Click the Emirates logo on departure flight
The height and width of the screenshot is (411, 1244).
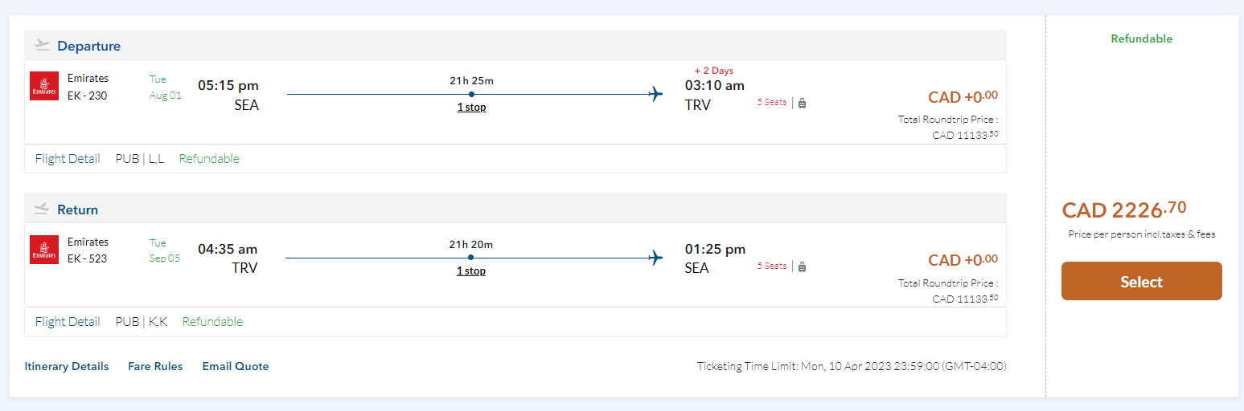[44, 86]
